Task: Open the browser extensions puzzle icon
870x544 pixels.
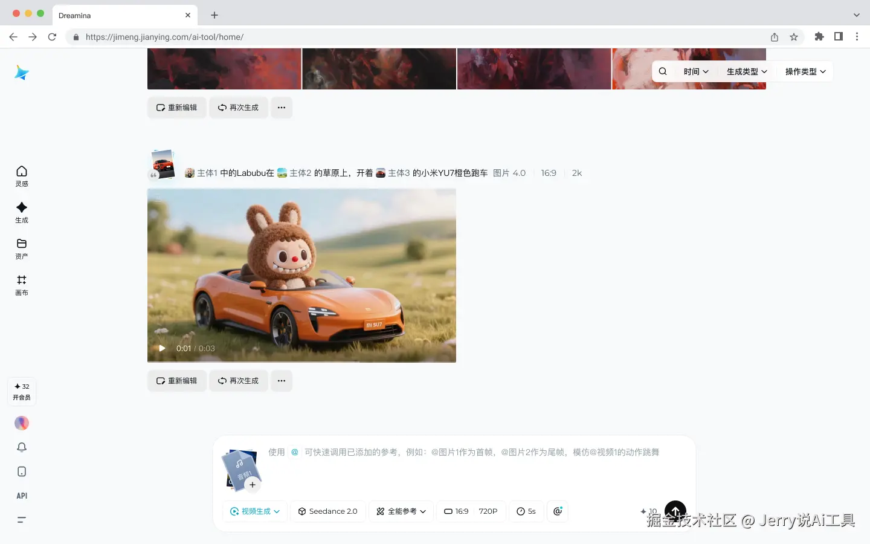Action: point(819,37)
